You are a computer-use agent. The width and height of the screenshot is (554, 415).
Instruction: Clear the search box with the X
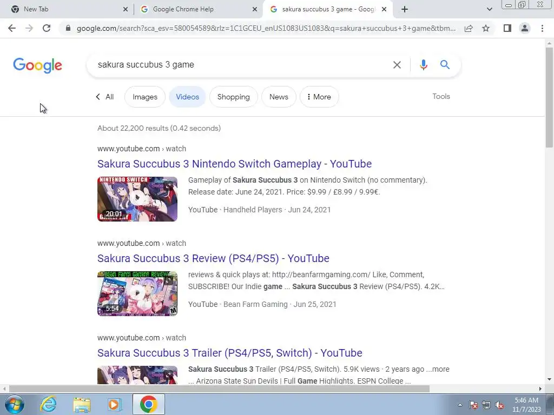pyautogui.click(x=397, y=65)
